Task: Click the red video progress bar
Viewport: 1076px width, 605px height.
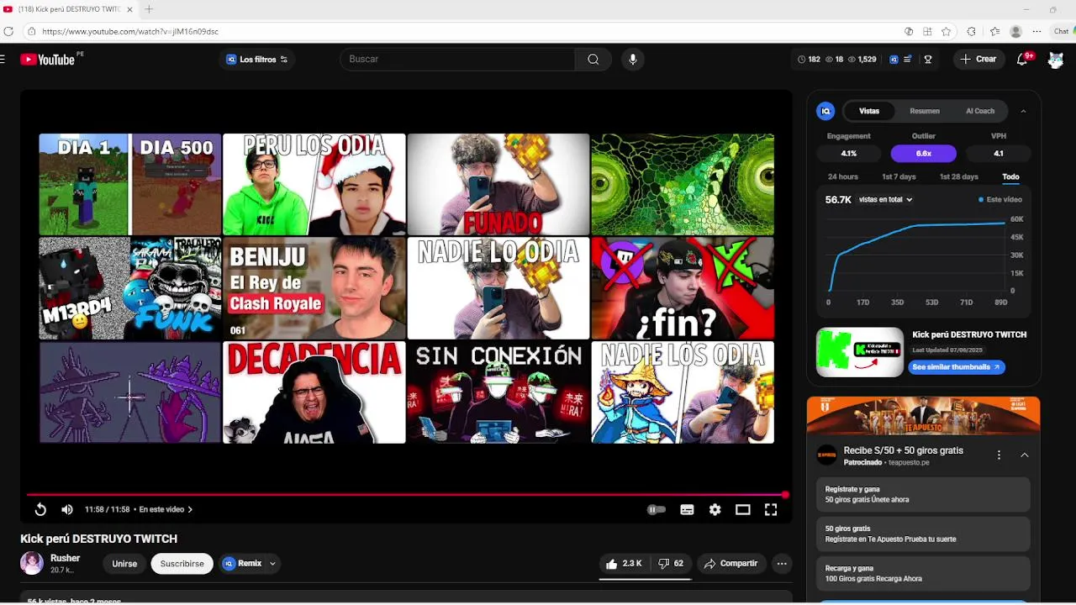Action: 408,495
